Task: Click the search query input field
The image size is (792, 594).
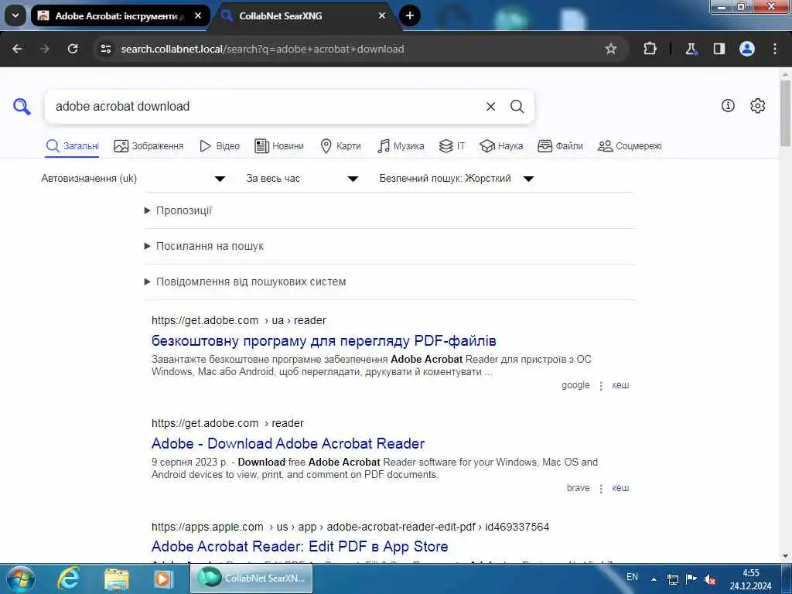Action: pyautogui.click(x=268, y=107)
